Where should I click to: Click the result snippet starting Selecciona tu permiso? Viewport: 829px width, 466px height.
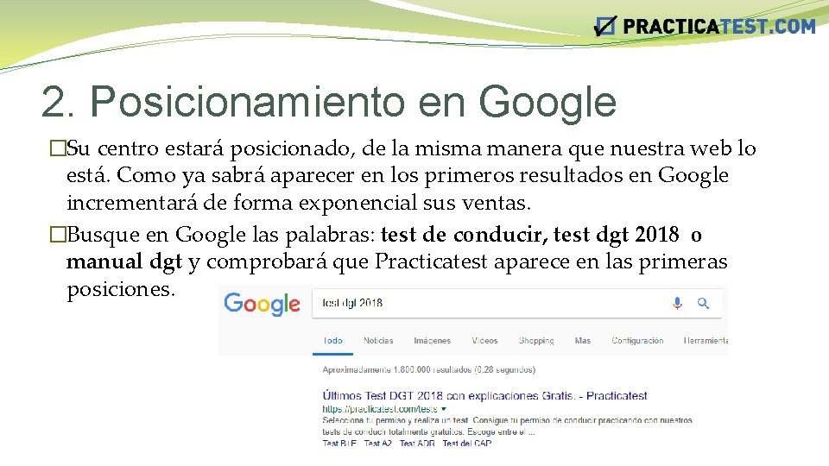507,425
